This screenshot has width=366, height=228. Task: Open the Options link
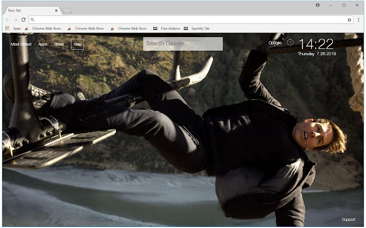[275, 43]
